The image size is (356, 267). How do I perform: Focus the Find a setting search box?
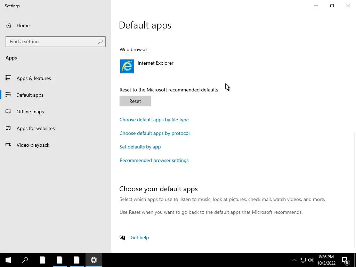pos(55,42)
